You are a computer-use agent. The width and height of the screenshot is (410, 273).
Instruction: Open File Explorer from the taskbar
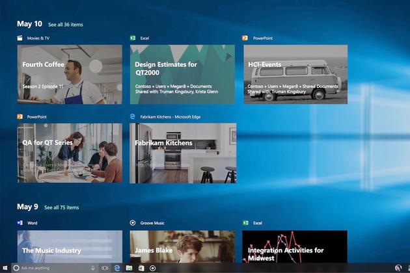pyautogui.click(x=130, y=268)
